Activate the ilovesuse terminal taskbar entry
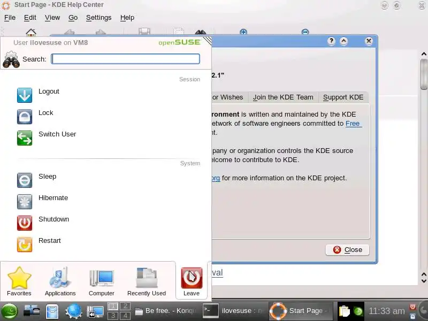The image size is (428, 321). [x=233, y=311]
